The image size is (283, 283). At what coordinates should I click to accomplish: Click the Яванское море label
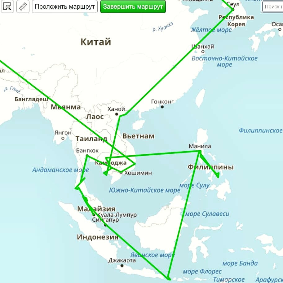(153, 255)
